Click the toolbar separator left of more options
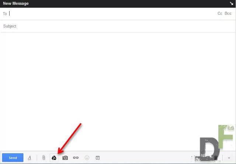Image resolution: width=236 pixels, height=164 pixels. 222,158
